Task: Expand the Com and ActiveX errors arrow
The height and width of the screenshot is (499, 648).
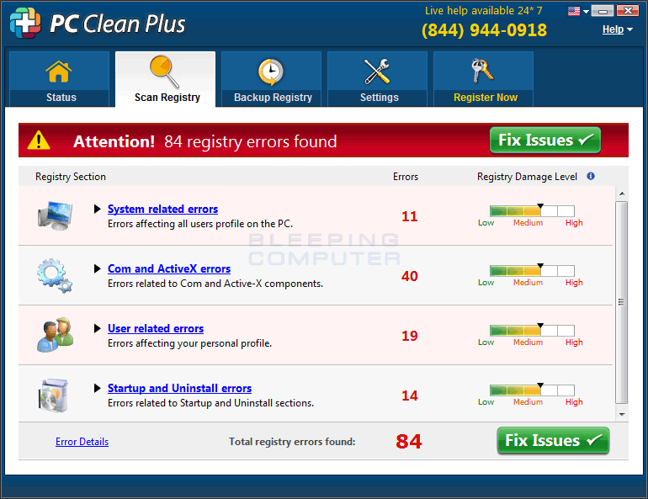Action: click(97, 269)
